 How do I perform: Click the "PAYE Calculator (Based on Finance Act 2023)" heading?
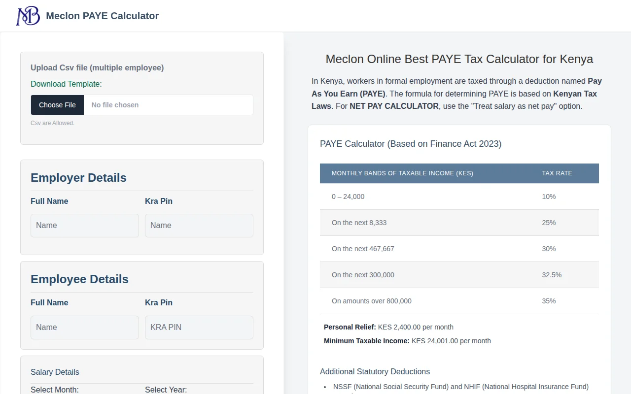click(x=410, y=144)
